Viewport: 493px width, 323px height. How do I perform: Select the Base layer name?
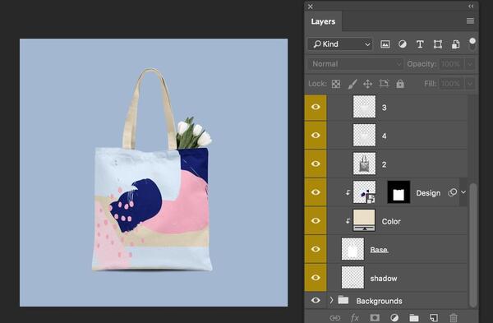tap(379, 250)
